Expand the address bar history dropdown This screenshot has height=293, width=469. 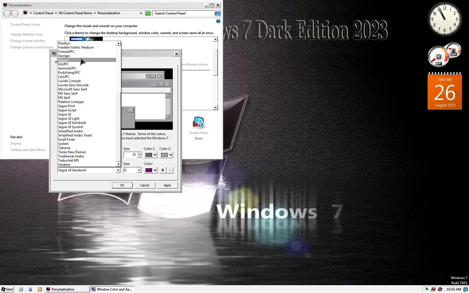[141, 13]
